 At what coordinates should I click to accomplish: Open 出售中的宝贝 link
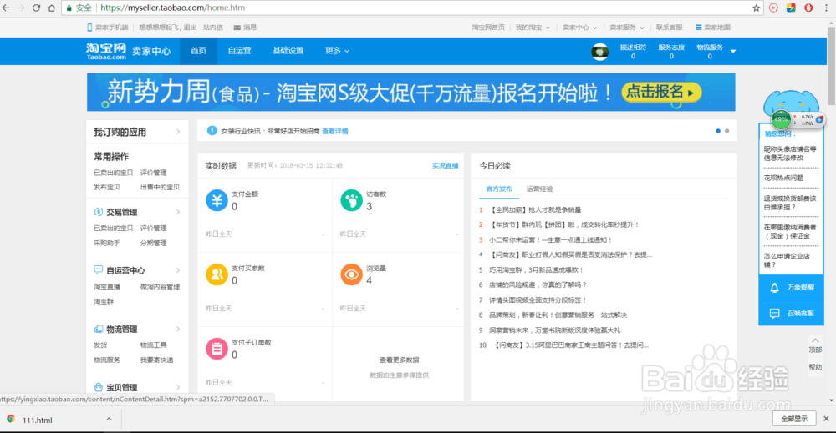pyautogui.click(x=160, y=187)
